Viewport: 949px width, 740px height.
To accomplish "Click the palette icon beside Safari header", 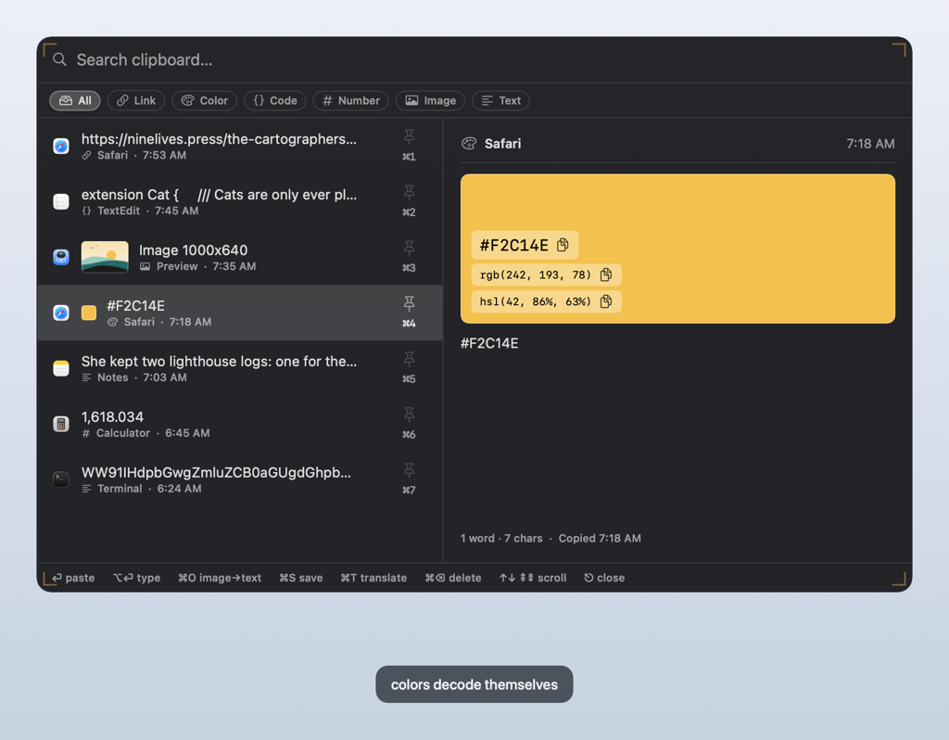I will 469,144.
